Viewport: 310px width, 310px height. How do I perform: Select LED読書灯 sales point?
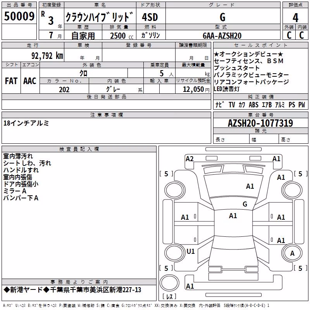click(227, 89)
